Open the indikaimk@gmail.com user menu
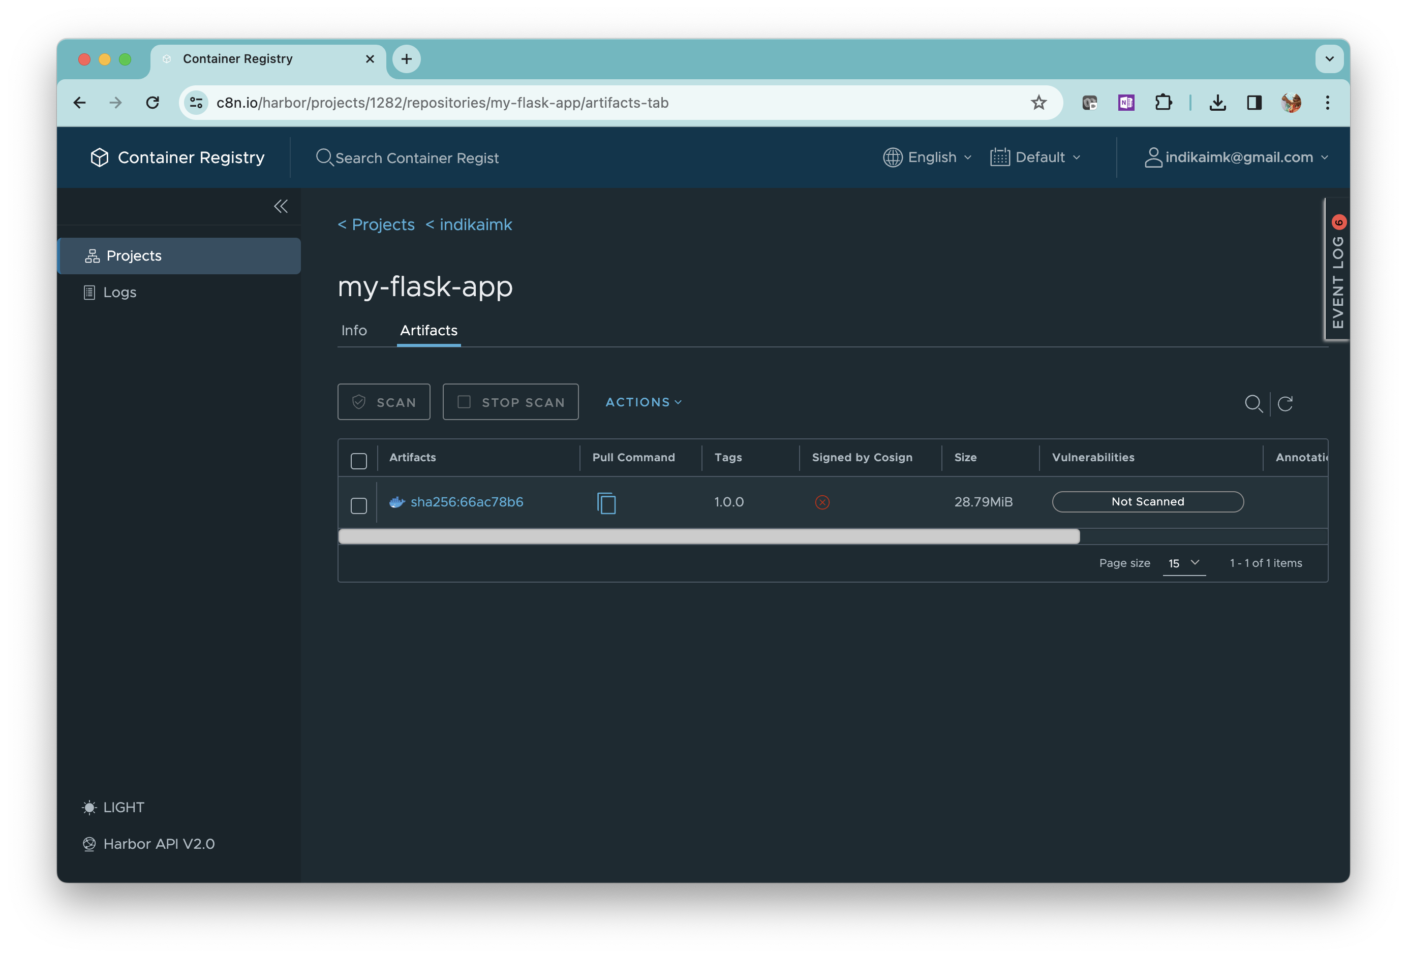 (x=1236, y=157)
